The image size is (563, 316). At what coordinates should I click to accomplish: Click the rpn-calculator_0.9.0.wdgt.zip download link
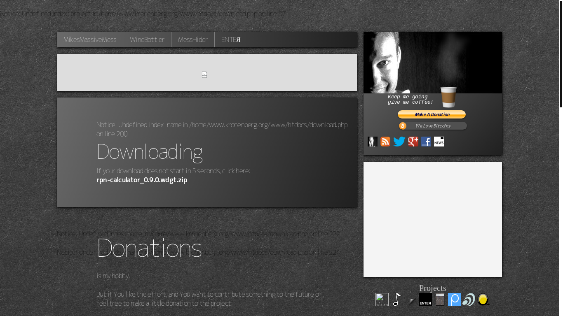click(x=142, y=180)
